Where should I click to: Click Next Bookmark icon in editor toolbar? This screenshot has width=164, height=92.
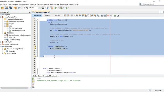pyautogui.click(x=95, y=16)
